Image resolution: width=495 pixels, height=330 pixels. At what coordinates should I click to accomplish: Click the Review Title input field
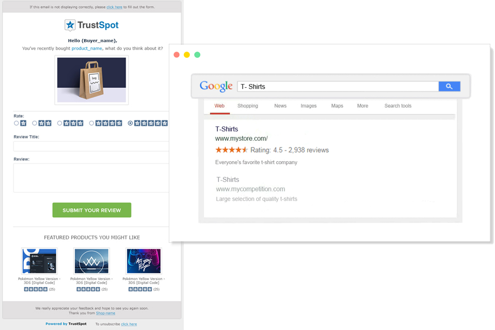pos(91,146)
